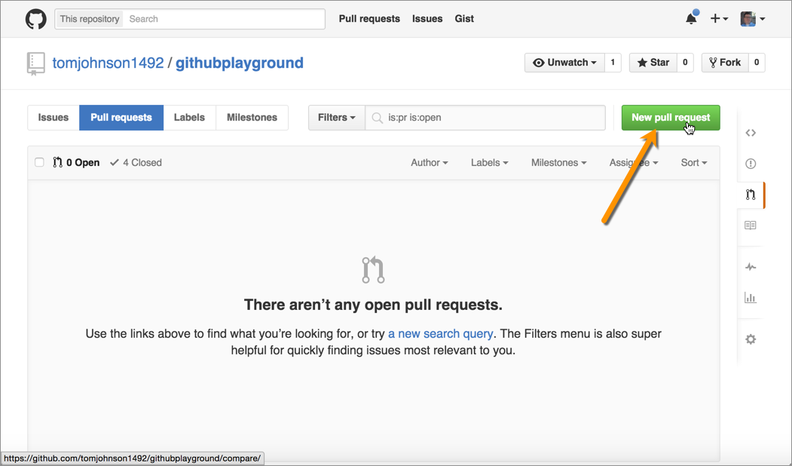The image size is (792, 466).
Task: Click the repository book icon
Action: [x=35, y=63]
